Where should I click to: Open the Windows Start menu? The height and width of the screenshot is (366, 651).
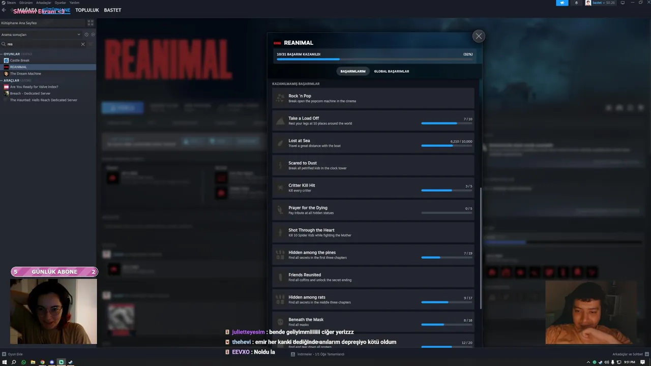click(4, 362)
